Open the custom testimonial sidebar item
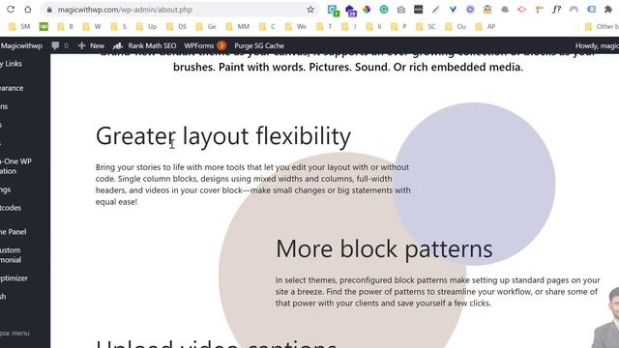The width and height of the screenshot is (619, 348). [x=11, y=255]
